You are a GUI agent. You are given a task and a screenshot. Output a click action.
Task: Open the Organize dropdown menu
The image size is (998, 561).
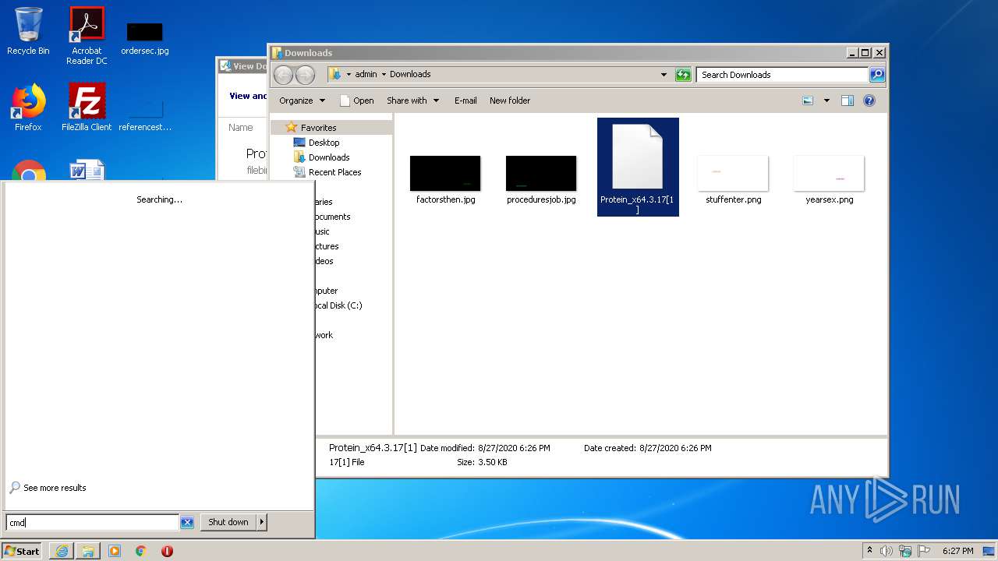[x=302, y=101]
